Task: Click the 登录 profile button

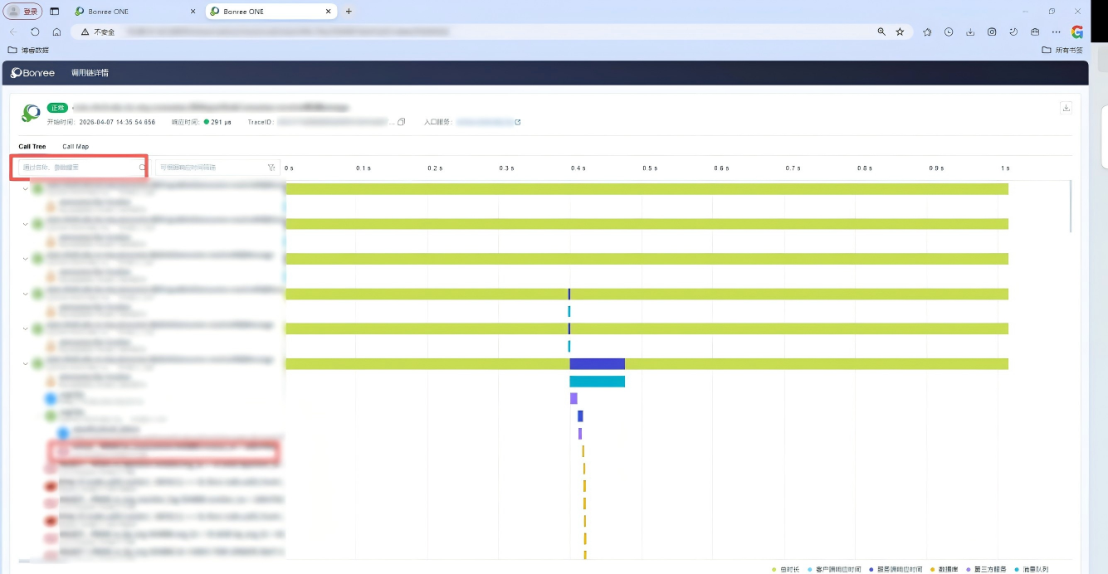Action: point(24,12)
